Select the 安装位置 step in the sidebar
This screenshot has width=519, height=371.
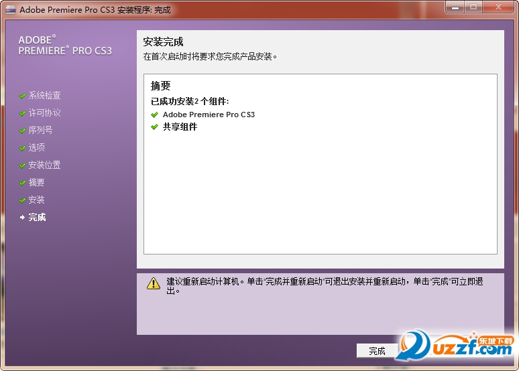(44, 165)
